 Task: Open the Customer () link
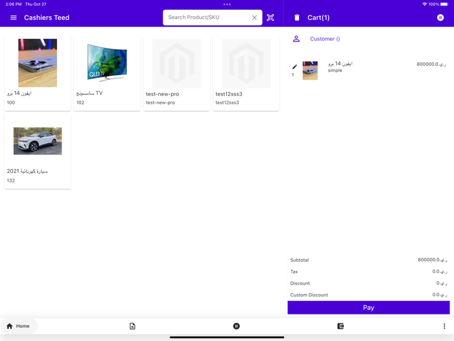point(325,39)
